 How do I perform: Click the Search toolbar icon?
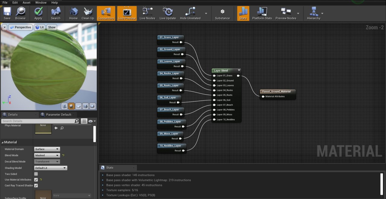coord(55,13)
